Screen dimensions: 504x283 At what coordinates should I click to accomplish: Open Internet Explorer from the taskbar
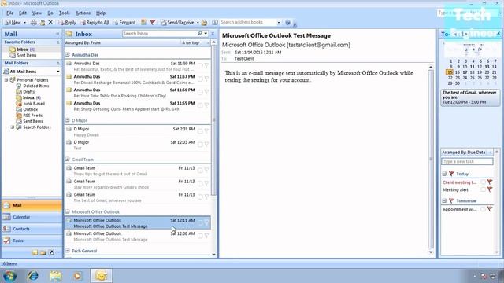[33, 276]
